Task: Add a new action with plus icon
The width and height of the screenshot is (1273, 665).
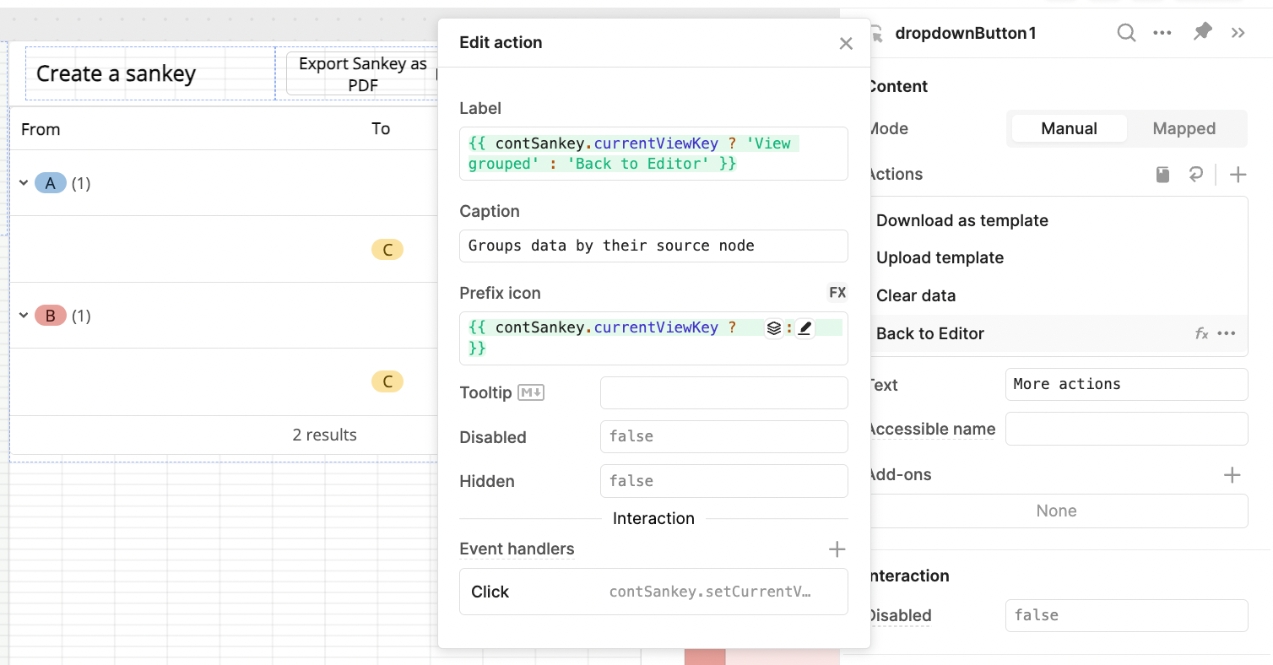Action: tap(1238, 175)
